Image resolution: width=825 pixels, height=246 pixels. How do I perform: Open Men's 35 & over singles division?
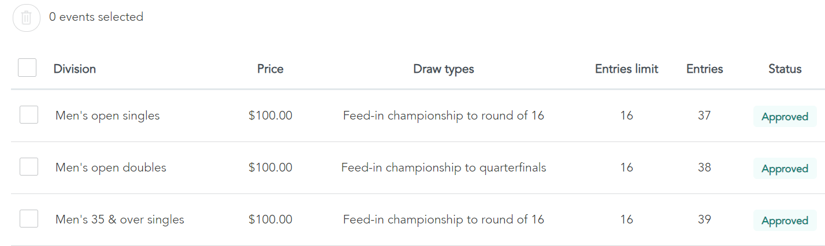[120, 219]
